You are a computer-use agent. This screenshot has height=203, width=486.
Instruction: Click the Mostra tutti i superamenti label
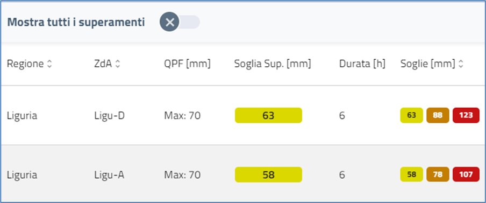click(76, 23)
